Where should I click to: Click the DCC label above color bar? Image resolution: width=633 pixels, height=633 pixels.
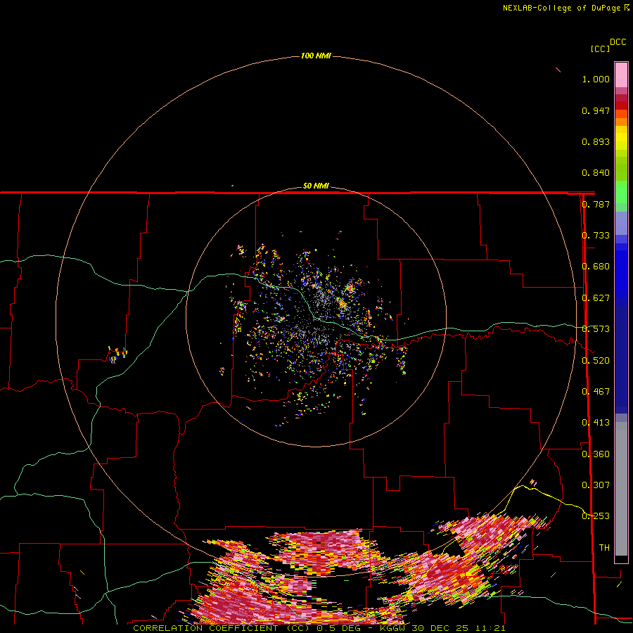[618, 42]
